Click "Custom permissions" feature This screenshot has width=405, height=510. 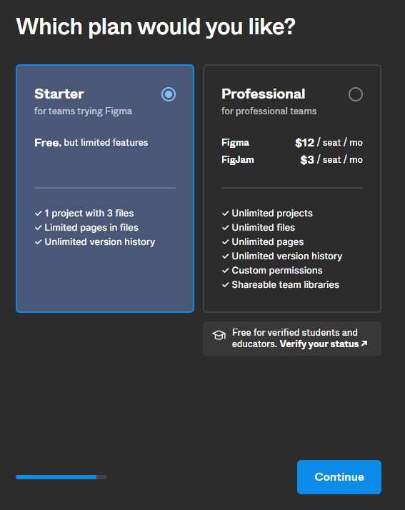(277, 270)
